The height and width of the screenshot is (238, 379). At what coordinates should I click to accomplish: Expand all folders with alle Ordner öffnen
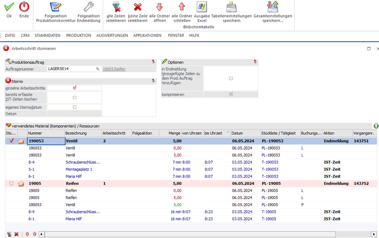[160, 7]
